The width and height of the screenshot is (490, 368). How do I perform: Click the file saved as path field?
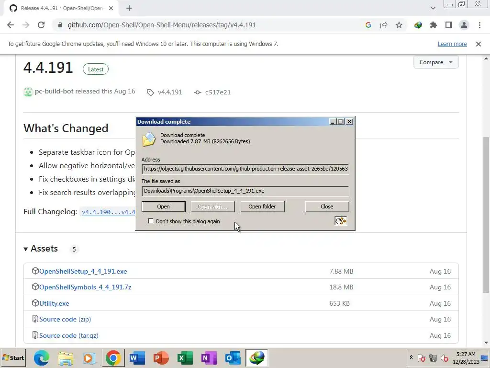click(x=245, y=191)
